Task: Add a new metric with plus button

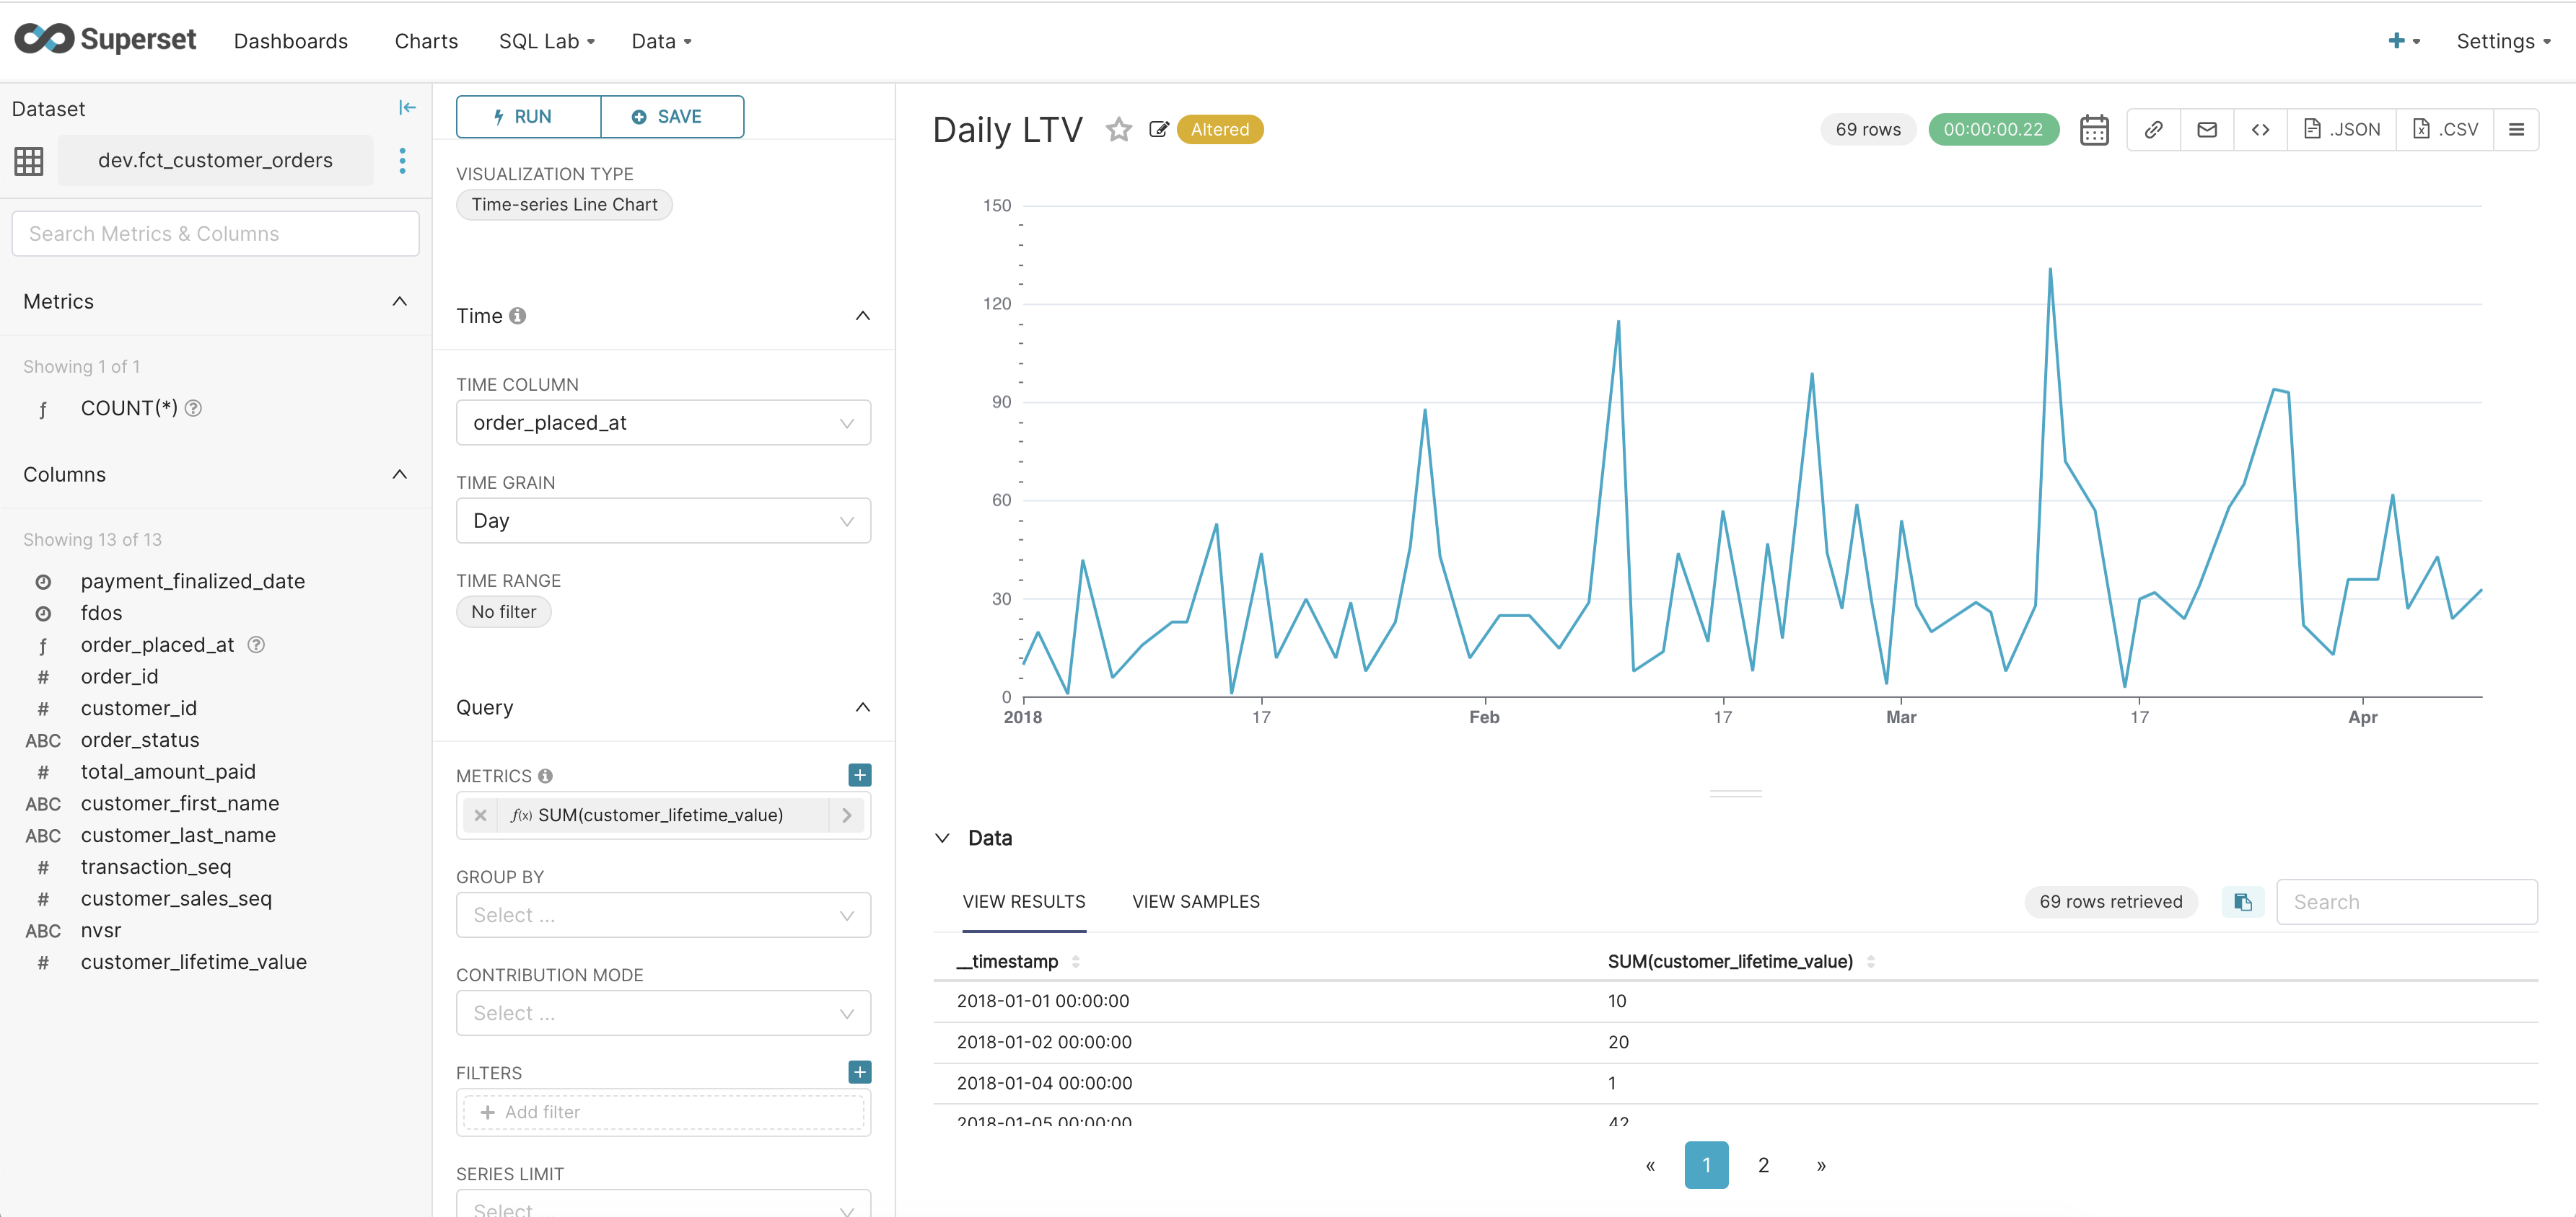Action: point(859,775)
